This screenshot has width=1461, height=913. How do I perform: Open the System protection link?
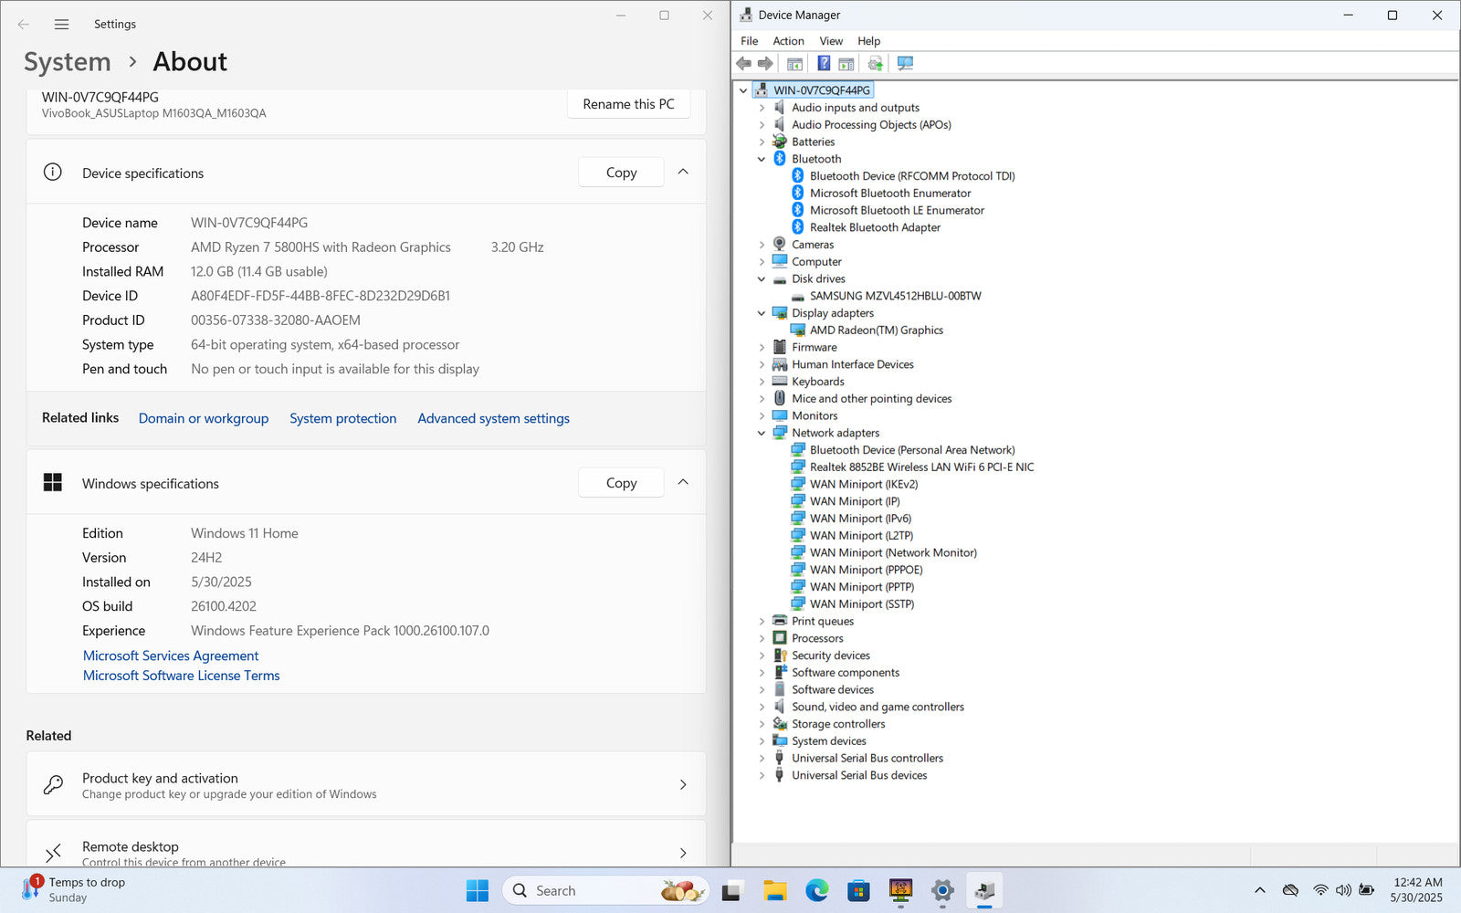coord(343,418)
